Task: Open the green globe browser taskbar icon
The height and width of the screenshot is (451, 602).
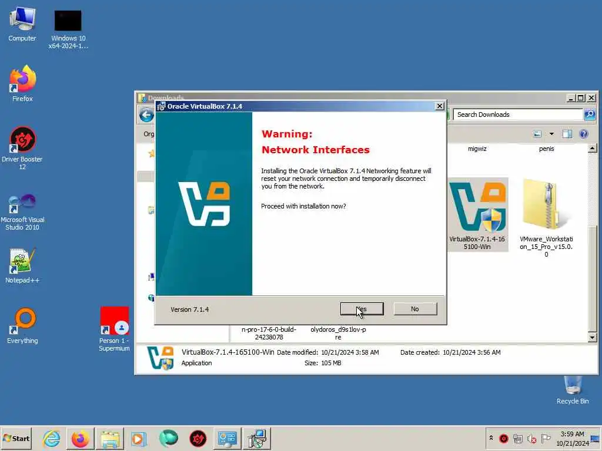Action: tap(168, 439)
